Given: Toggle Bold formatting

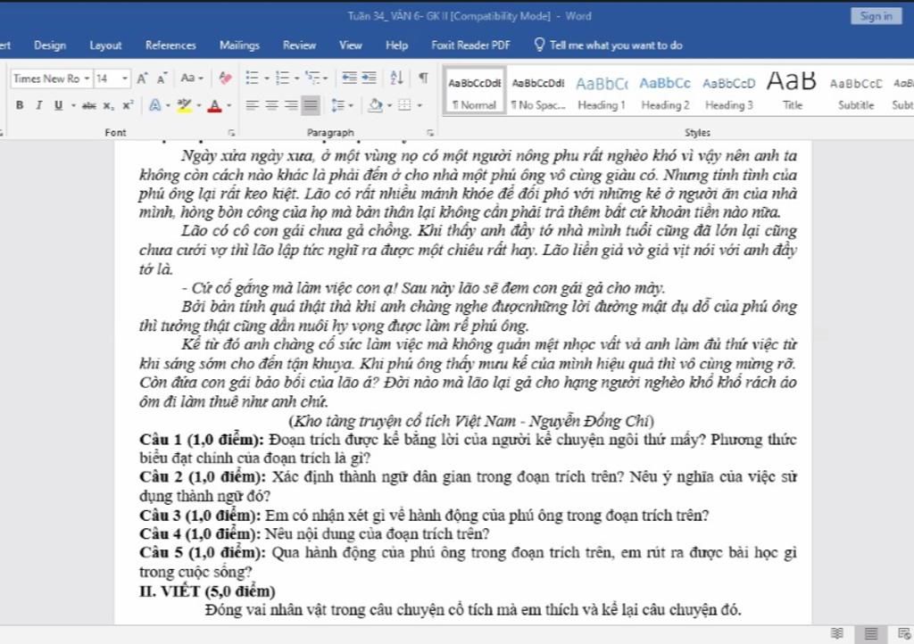Looking at the screenshot, I should [x=20, y=105].
